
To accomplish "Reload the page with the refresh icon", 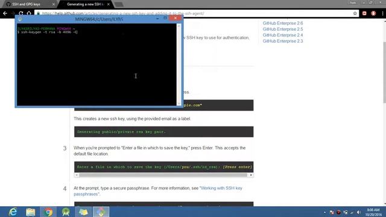I will [x=21, y=13].
